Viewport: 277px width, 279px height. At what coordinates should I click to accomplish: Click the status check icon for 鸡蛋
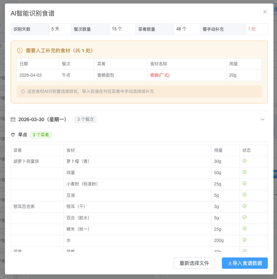244,172
